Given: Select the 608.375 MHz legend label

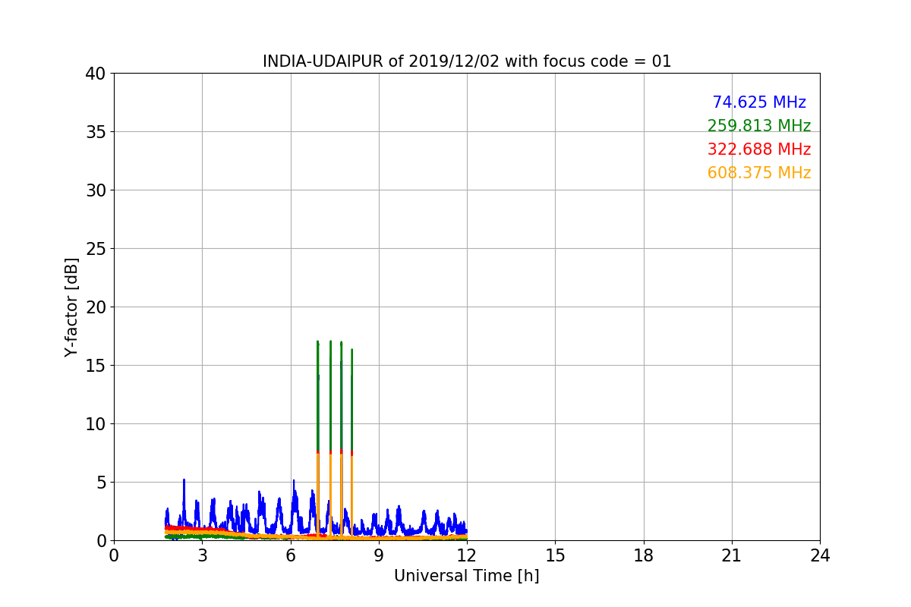Looking at the screenshot, I should pos(759,173).
